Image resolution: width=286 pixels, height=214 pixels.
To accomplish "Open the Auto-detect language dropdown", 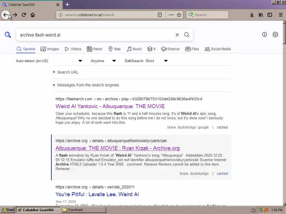I will [x=49, y=61].
